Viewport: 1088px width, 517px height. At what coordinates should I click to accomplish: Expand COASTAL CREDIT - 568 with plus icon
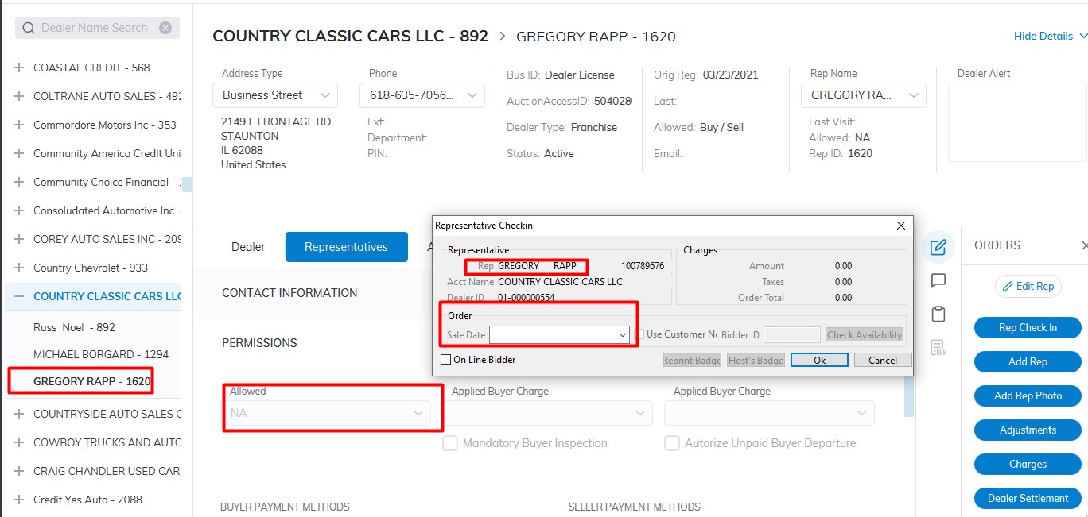coord(19,68)
